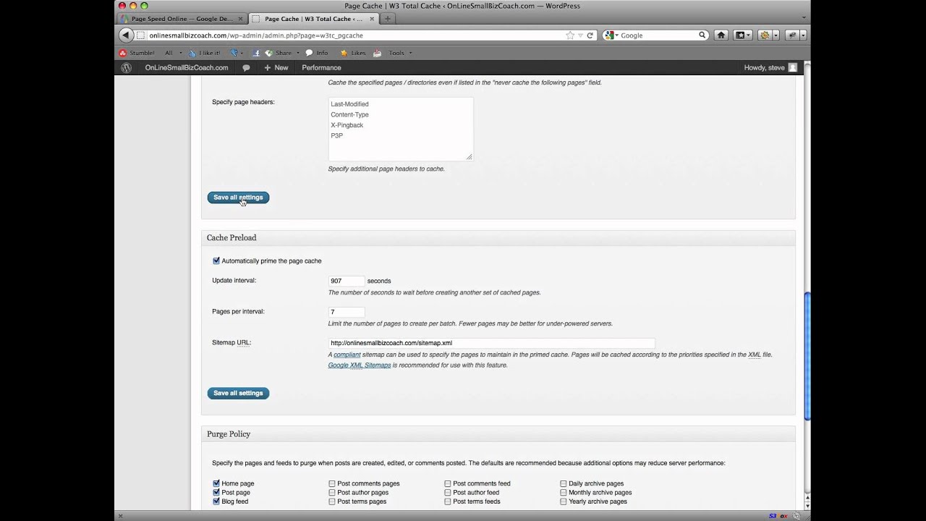Screen dimensions: 926x521
Task: Open OnLineSmallBizCoach.com admin bar menu
Action: pos(187,67)
